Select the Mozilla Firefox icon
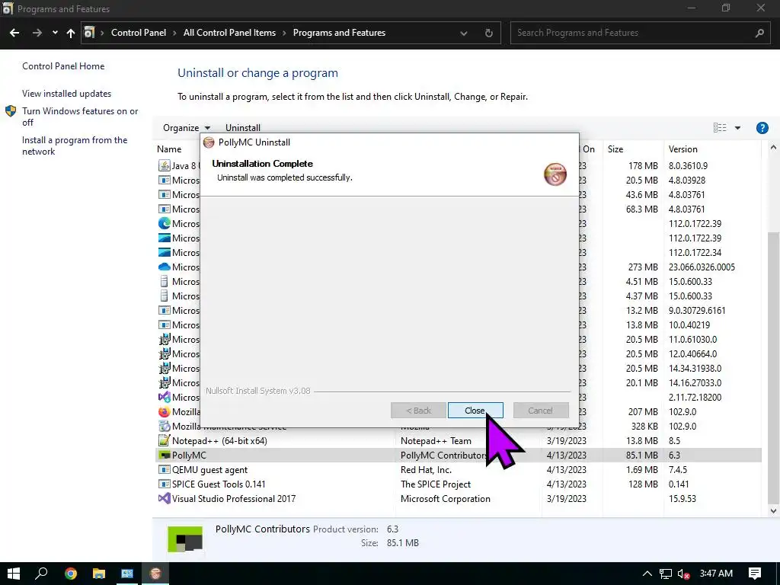 pos(164,412)
